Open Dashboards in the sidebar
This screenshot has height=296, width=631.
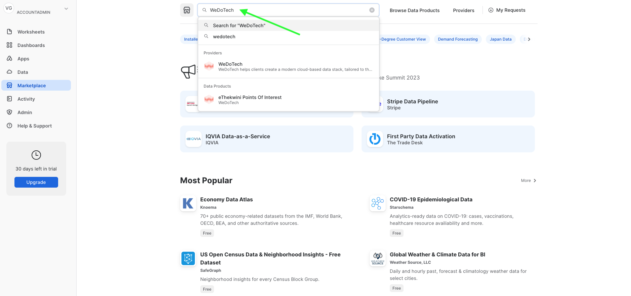click(x=36, y=45)
